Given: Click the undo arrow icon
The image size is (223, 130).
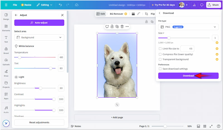Looking at the screenshot, I should click(x=60, y=5).
